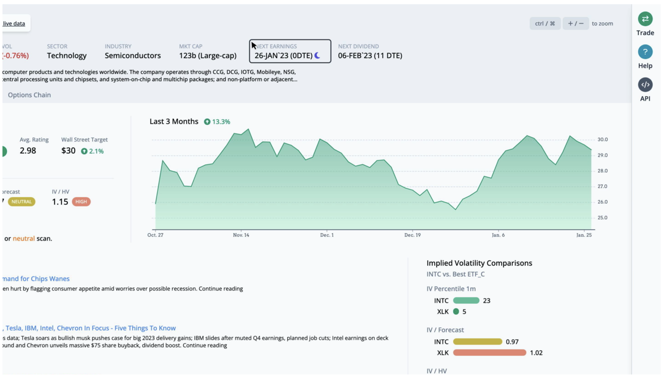Click the "ctrl / ⌘" shortcut chip
Viewport: 666px width, 378px height.
(x=545, y=23)
